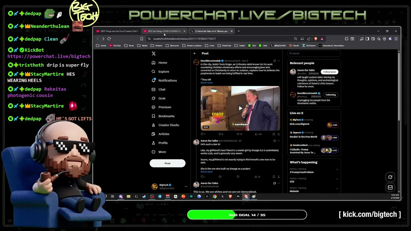411x231 pixels.
Task: Open the BigTech kick.com/bigtech live space
Action: (314, 122)
